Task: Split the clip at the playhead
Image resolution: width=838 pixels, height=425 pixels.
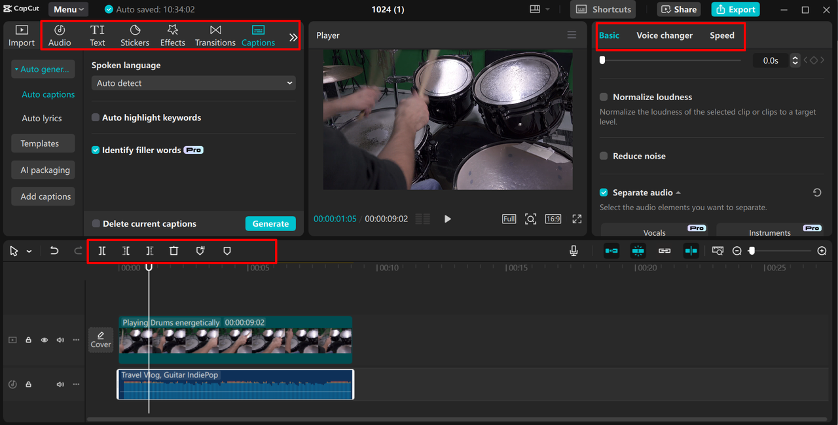Action: tap(102, 251)
